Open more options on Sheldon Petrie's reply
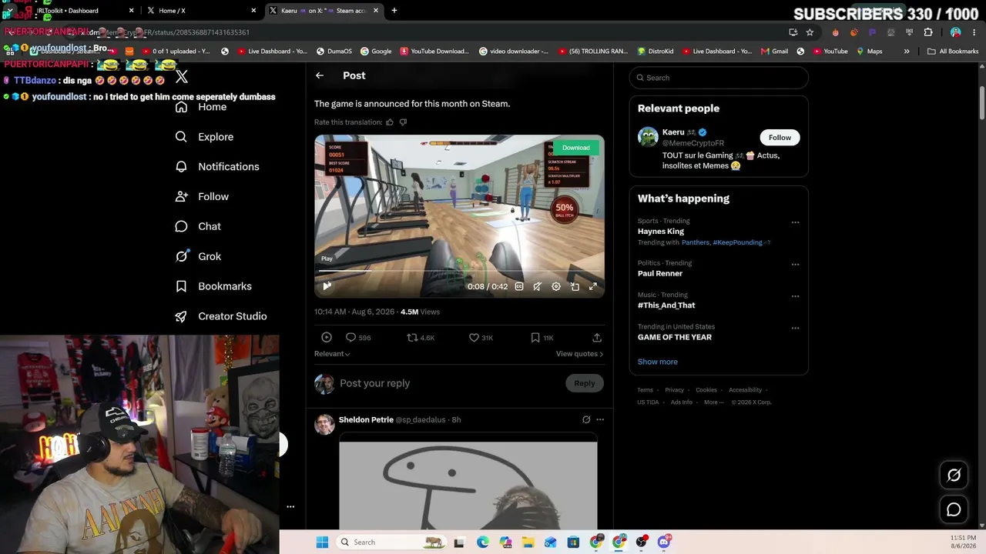The image size is (986, 554). click(x=600, y=419)
